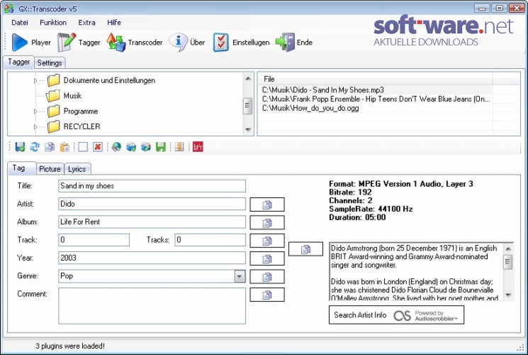Expand the RECYCLER folder node
Screen dimensions: 528x355
35,127
